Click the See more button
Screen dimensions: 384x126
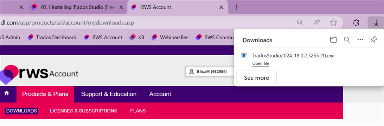256,78
